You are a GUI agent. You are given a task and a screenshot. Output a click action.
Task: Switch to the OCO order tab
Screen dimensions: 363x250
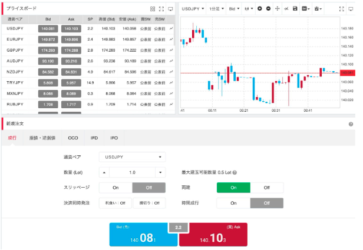72,138
